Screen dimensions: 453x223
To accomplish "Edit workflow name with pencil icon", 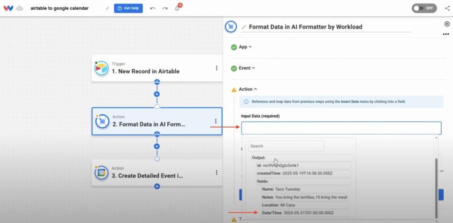I will click(x=107, y=8).
